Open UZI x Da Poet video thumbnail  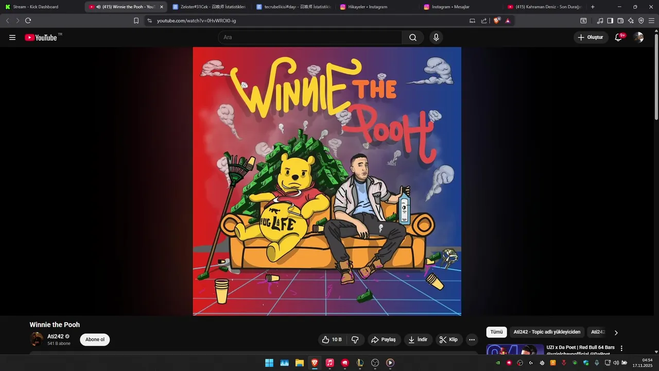coord(515,349)
